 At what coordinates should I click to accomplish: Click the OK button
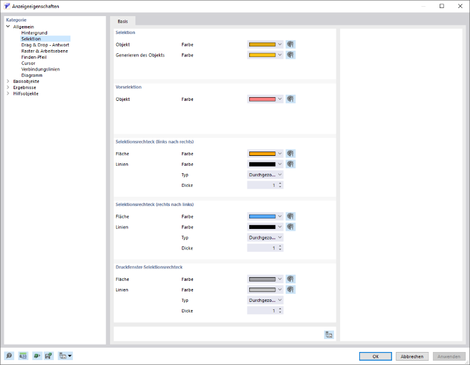pyautogui.click(x=375, y=356)
